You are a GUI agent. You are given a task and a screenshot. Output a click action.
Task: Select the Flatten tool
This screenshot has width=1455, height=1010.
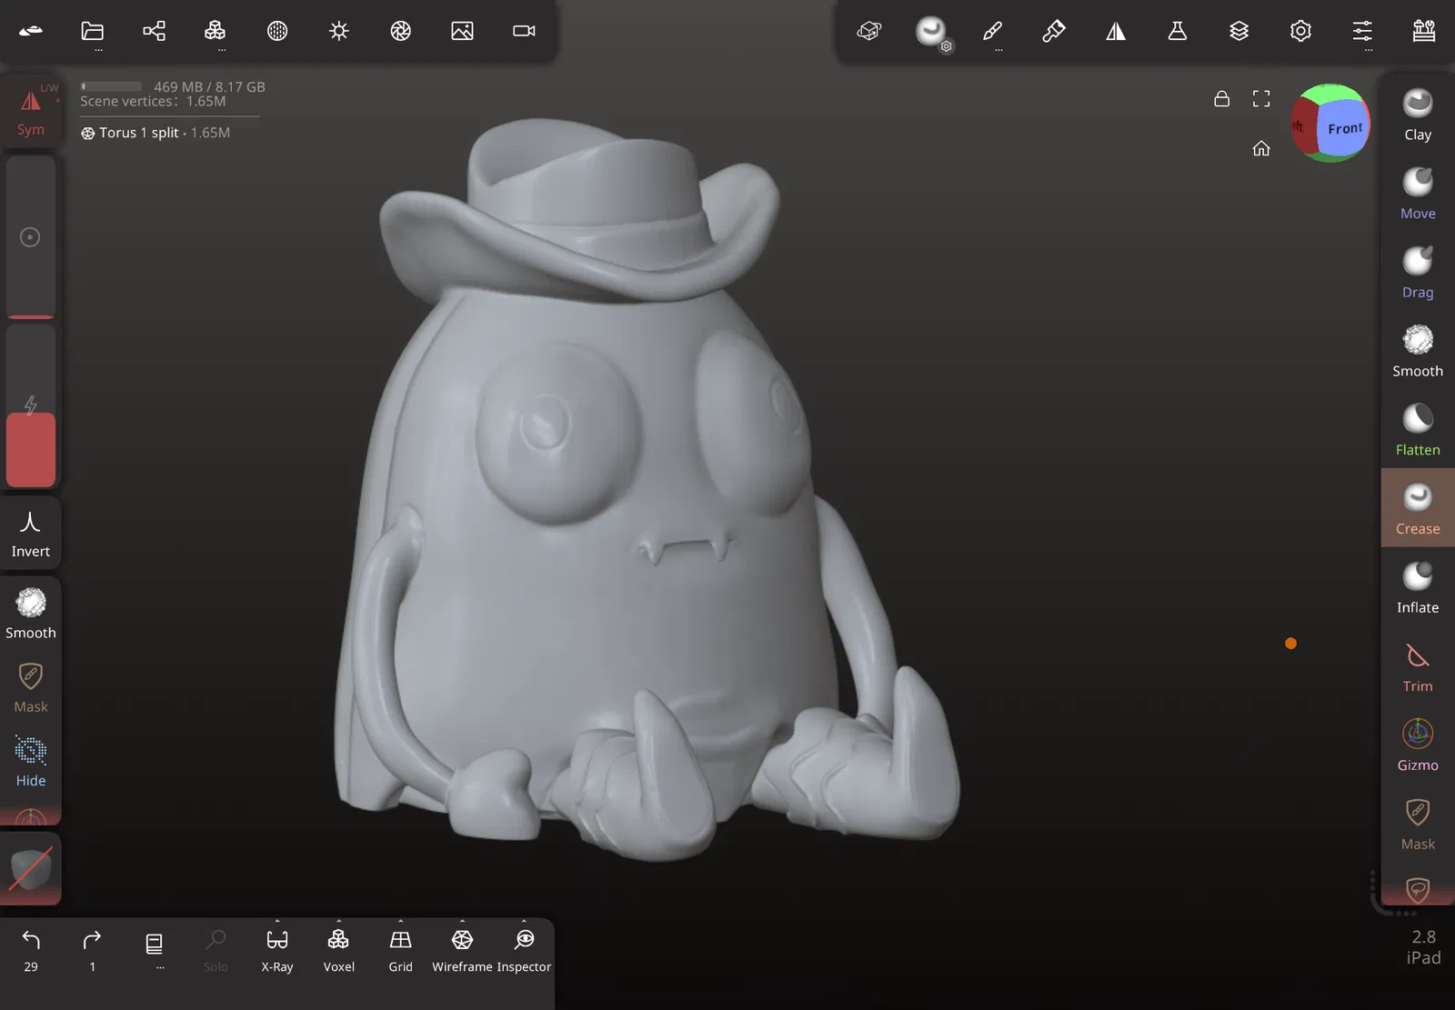(x=1418, y=429)
